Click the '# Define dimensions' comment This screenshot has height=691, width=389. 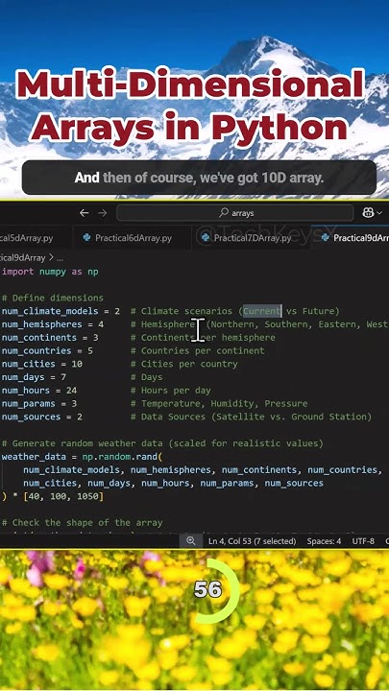pos(53,298)
